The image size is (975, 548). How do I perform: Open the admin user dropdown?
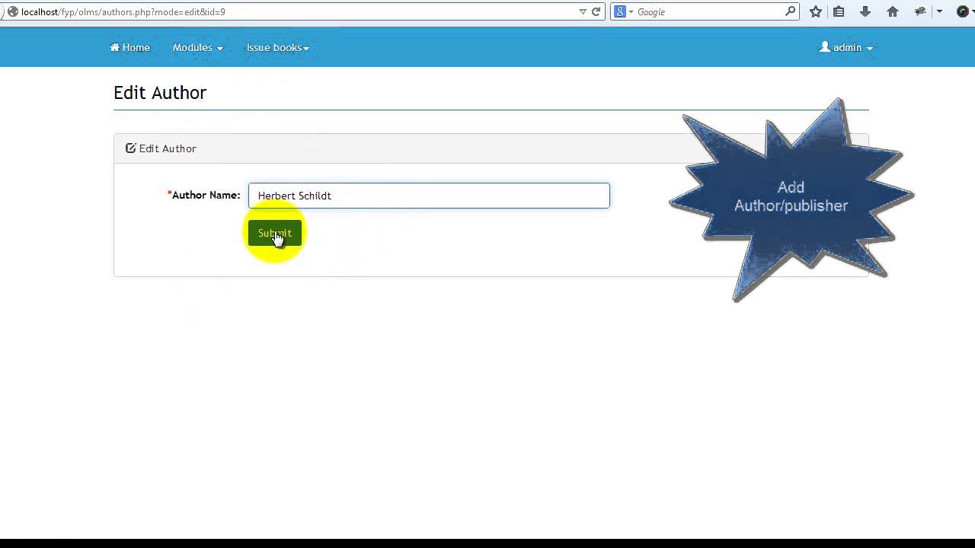pyautogui.click(x=846, y=47)
